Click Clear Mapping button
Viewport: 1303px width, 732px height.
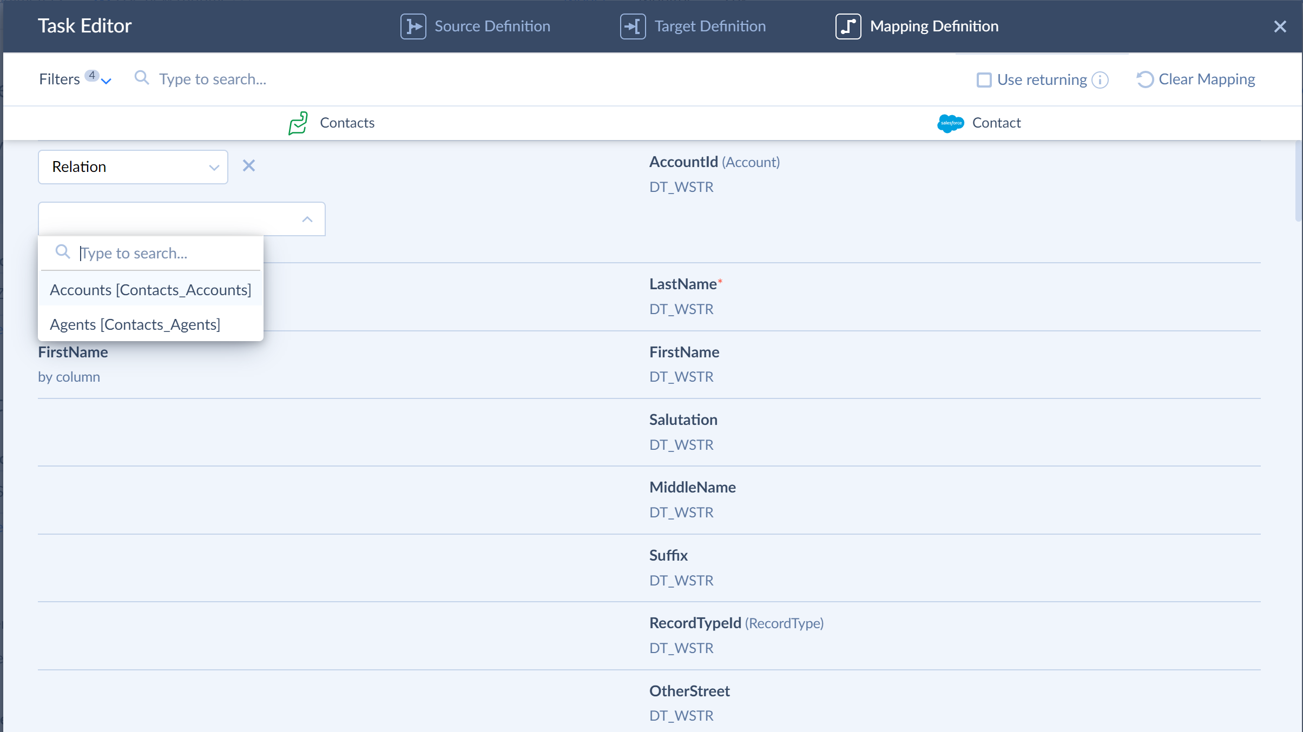point(1196,79)
